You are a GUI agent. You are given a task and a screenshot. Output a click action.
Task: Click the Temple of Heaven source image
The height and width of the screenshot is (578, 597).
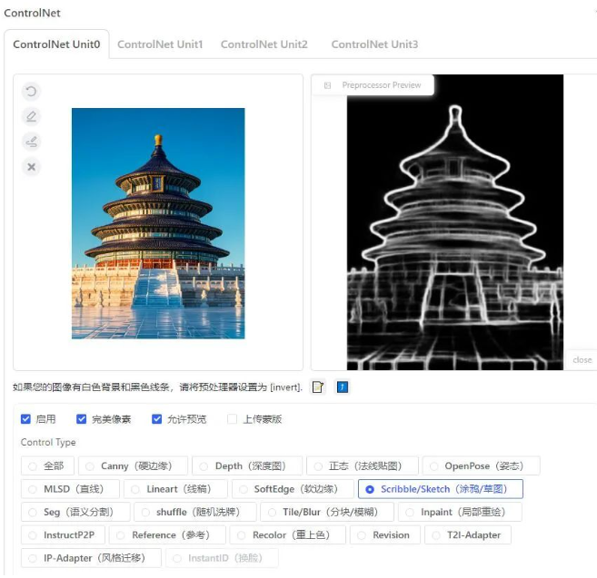(158, 223)
